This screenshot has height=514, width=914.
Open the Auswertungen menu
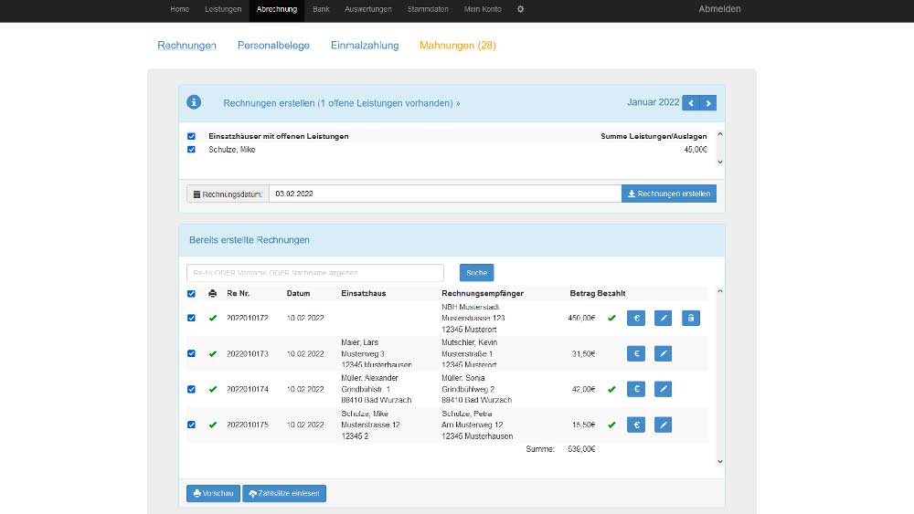367,9
